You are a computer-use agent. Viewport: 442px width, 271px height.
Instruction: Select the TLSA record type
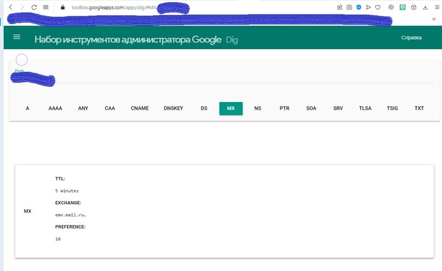(366, 108)
